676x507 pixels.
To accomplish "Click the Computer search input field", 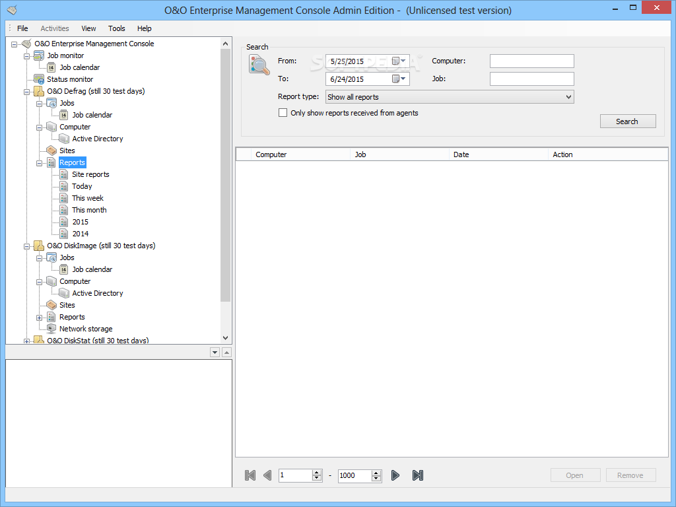I will [x=532, y=61].
